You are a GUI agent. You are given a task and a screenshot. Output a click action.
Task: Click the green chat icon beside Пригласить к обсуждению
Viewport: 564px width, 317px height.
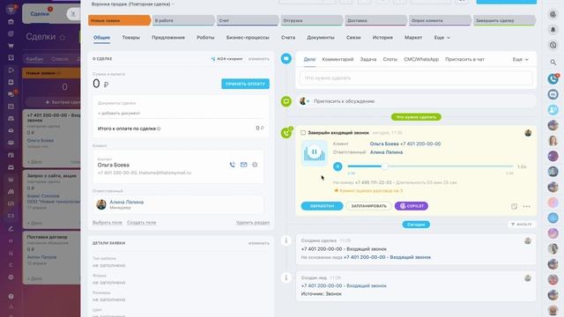[286, 101]
